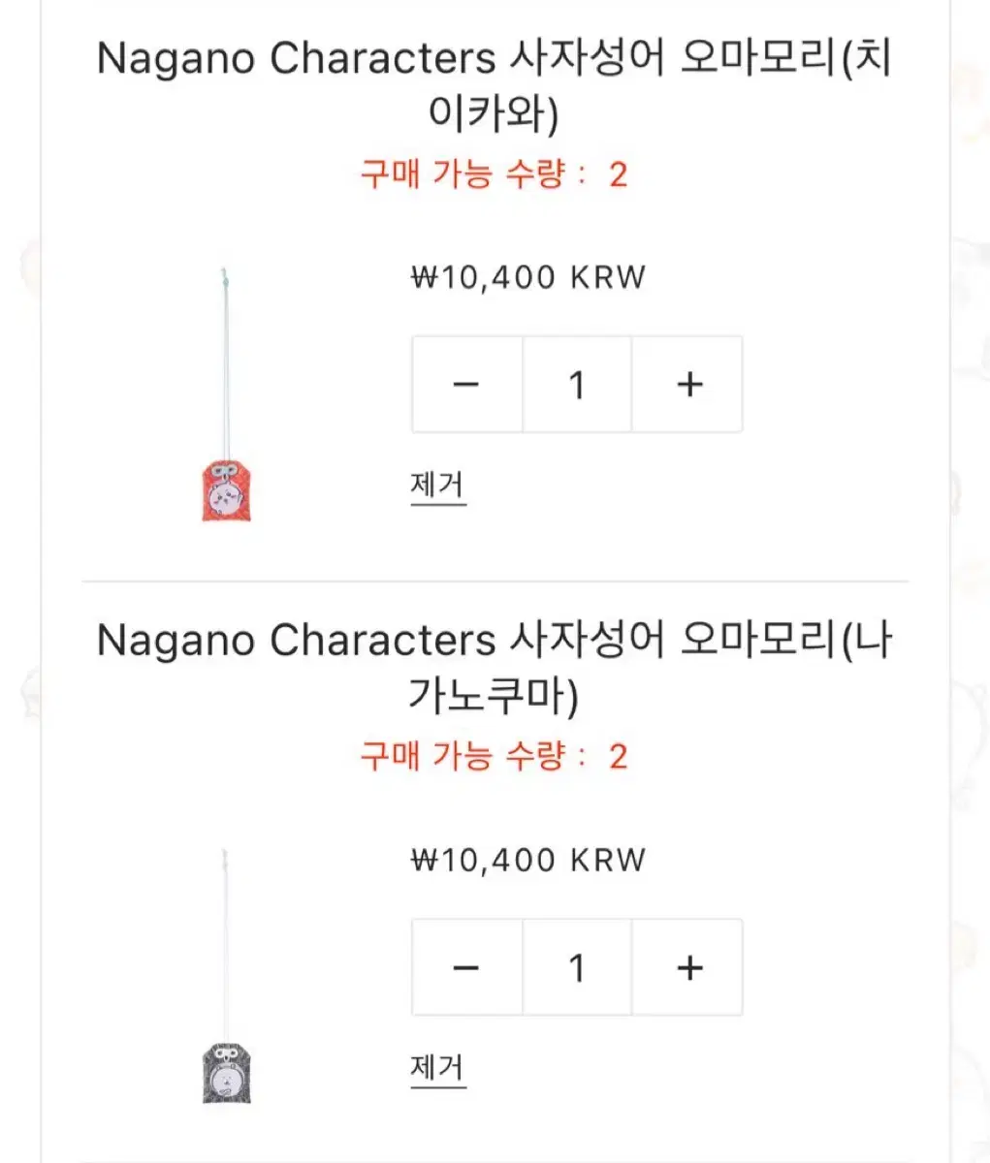This screenshot has height=1163, width=990.
Task: Decrease quantity of the 치이카와 omamori
Action: 466,385
